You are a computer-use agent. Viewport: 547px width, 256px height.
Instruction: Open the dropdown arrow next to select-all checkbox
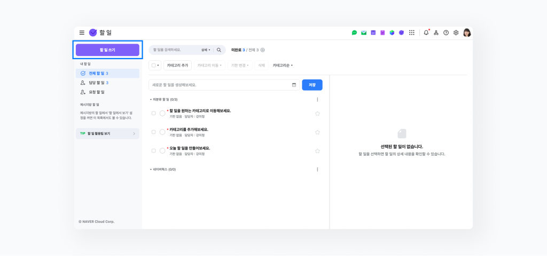click(x=158, y=66)
